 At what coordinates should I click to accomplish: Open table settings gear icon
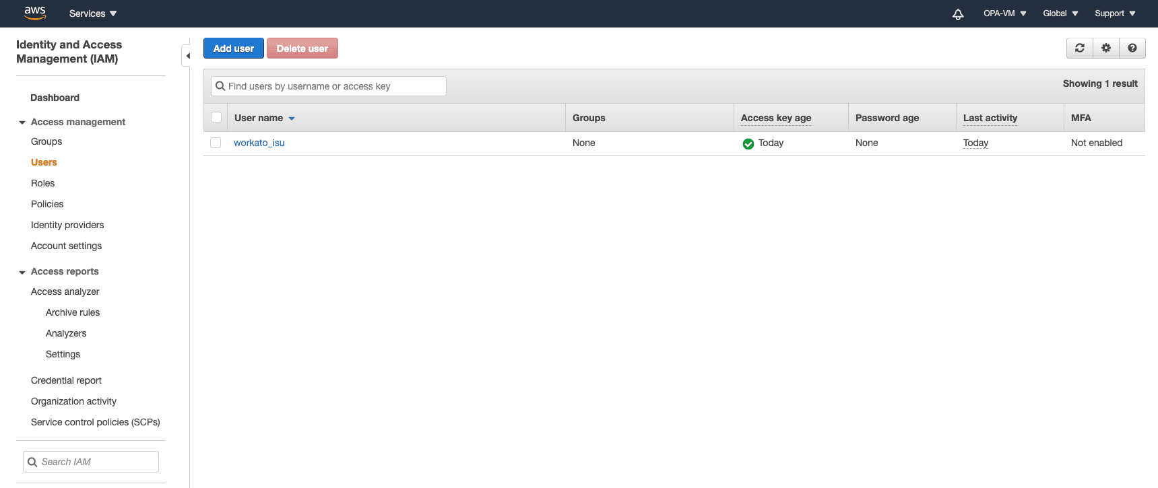(1105, 48)
